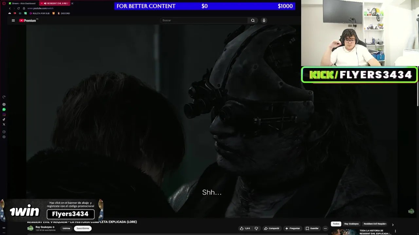Click the page vertical scrollbar

coord(417,95)
